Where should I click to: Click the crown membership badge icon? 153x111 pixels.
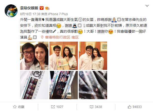tap(47, 8)
